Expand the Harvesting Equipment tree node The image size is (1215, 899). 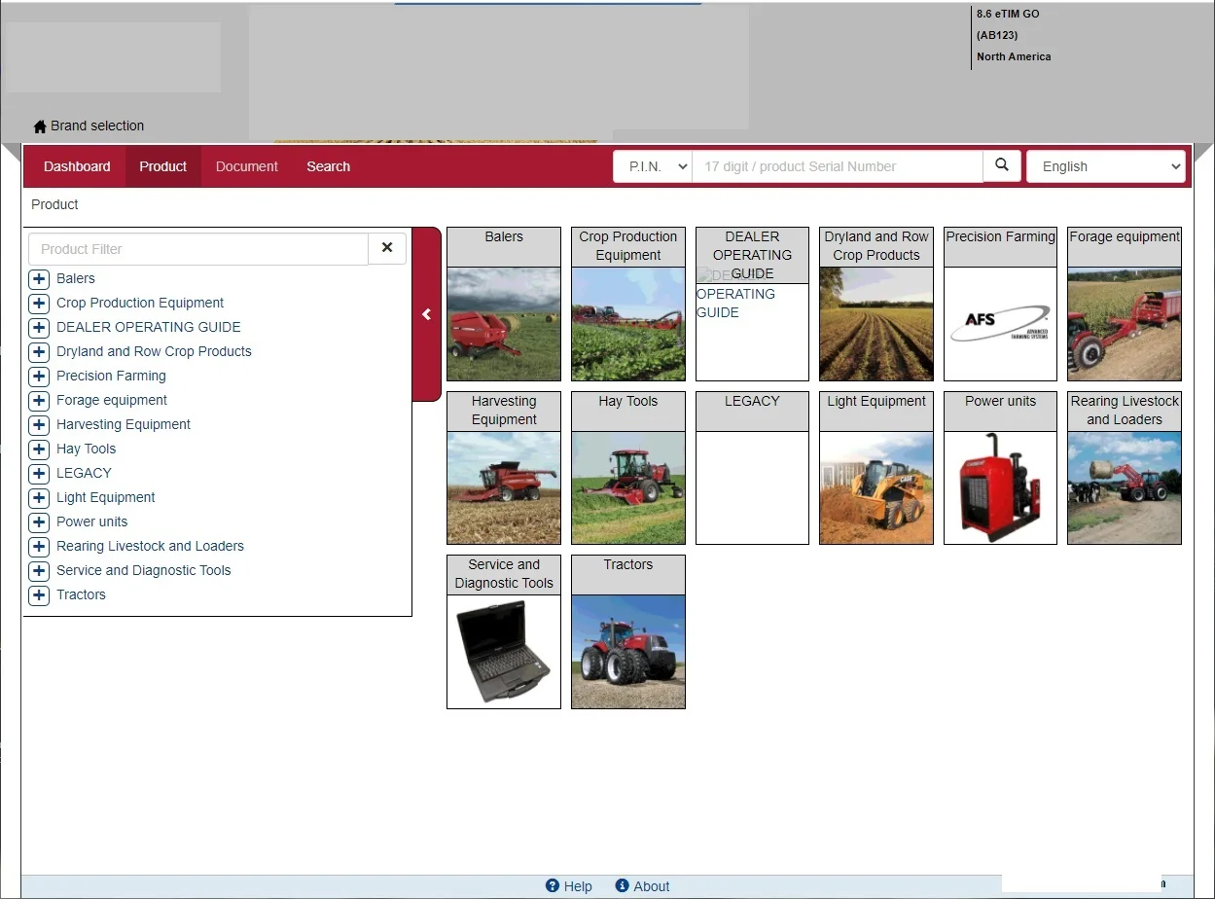(39, 424)
